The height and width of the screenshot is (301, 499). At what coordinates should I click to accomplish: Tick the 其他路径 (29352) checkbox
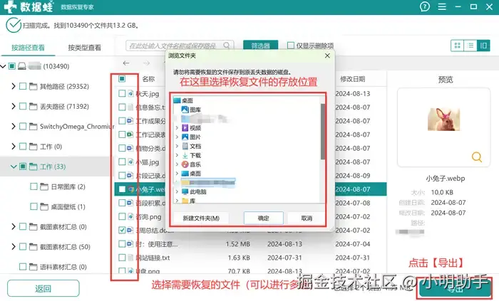[23, 86]
